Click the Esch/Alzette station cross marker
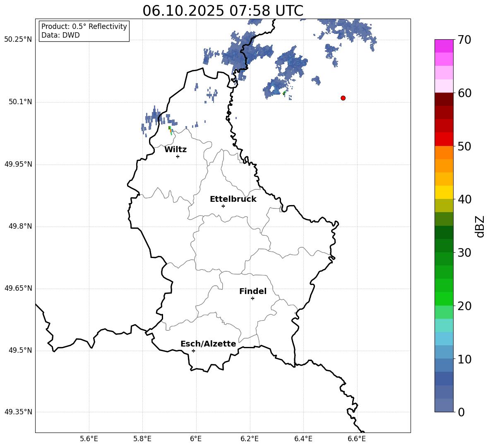490x447 pixels. (193, 351)
